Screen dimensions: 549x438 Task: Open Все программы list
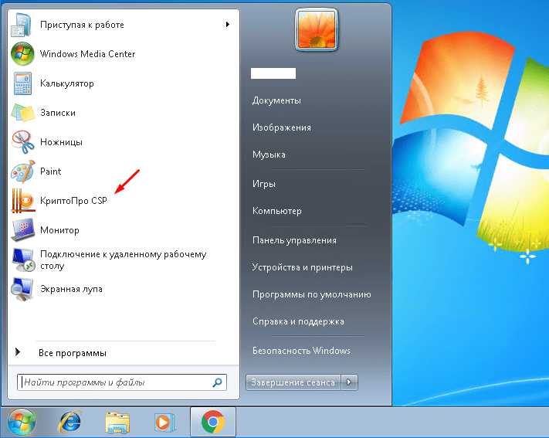[73, 353]
